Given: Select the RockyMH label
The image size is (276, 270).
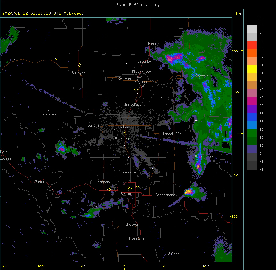Looking at the screenshot, I should click(78, 73).
